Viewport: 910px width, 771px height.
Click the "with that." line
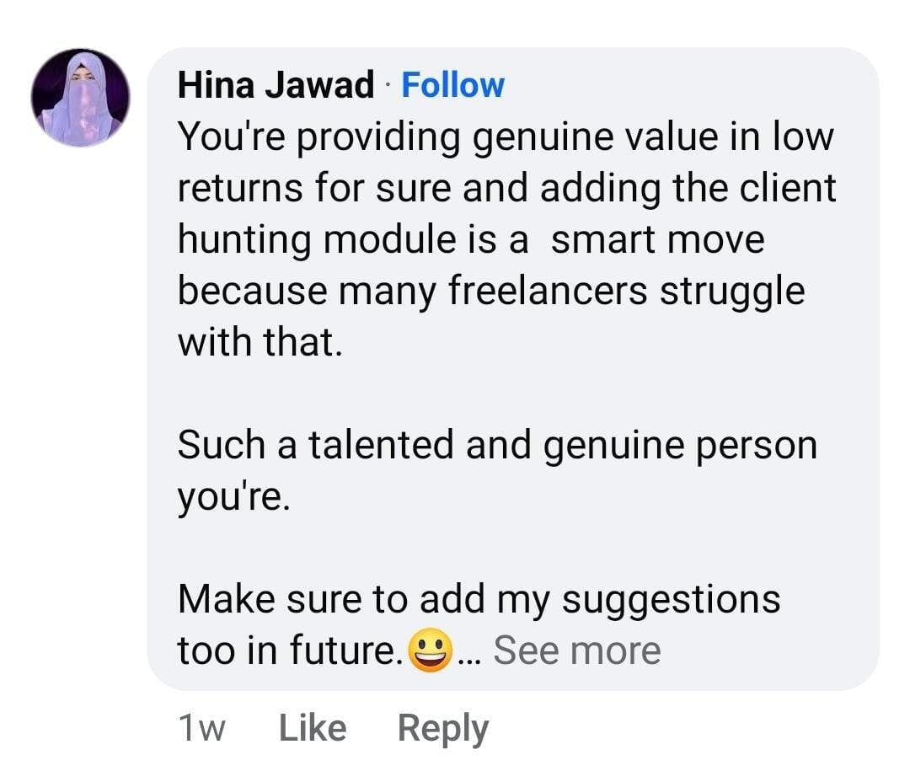click(x=260, y=343)
